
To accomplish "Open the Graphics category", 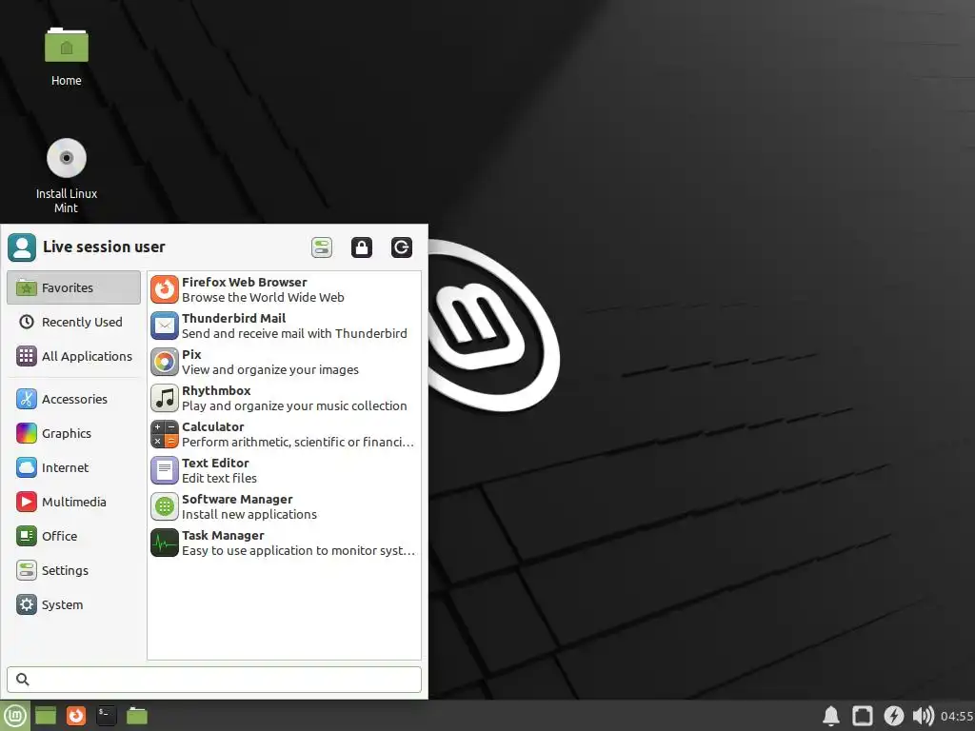I will point(74,433).
